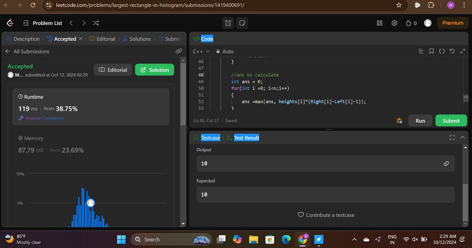Switch to the Editorial tab
The width and height of the screenshot is (472, 248).
coord(102,39)
